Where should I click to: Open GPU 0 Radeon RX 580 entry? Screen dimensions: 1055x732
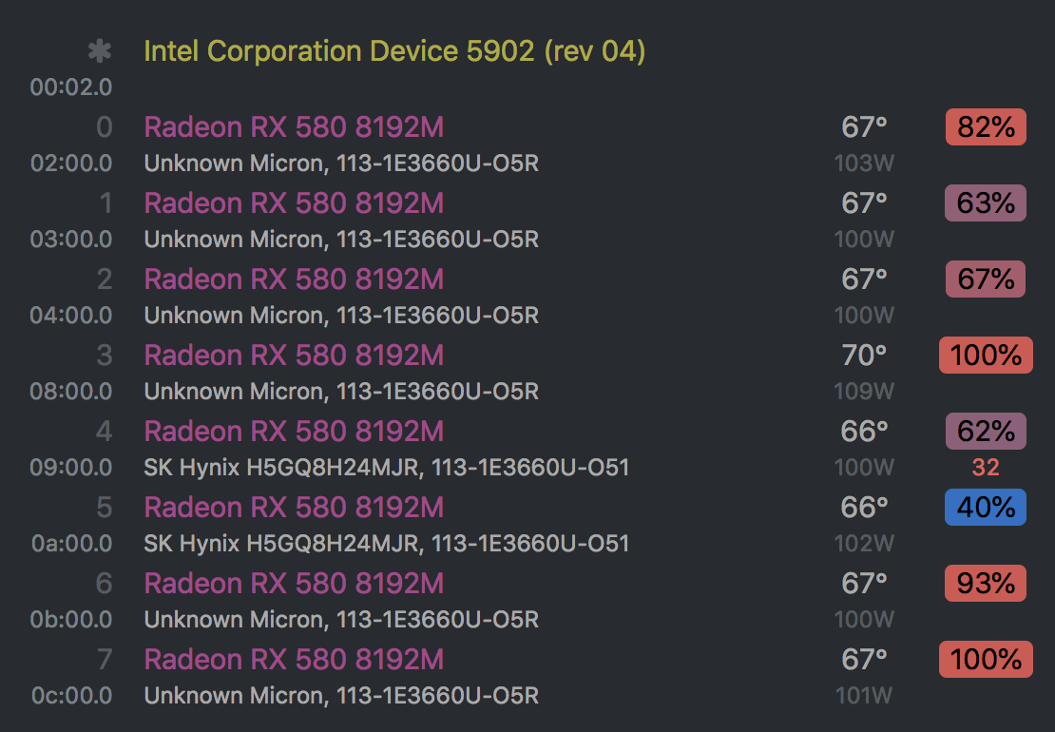(294, 127)
